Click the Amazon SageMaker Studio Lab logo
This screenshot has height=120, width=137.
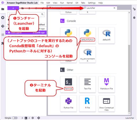pos(3,3)
